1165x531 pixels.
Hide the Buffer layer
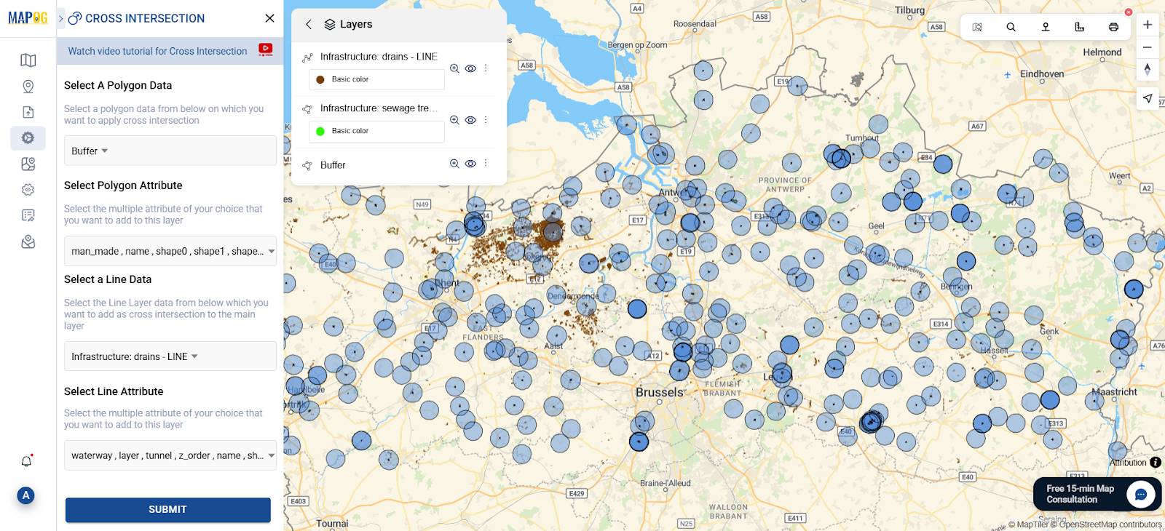(470, 164)
